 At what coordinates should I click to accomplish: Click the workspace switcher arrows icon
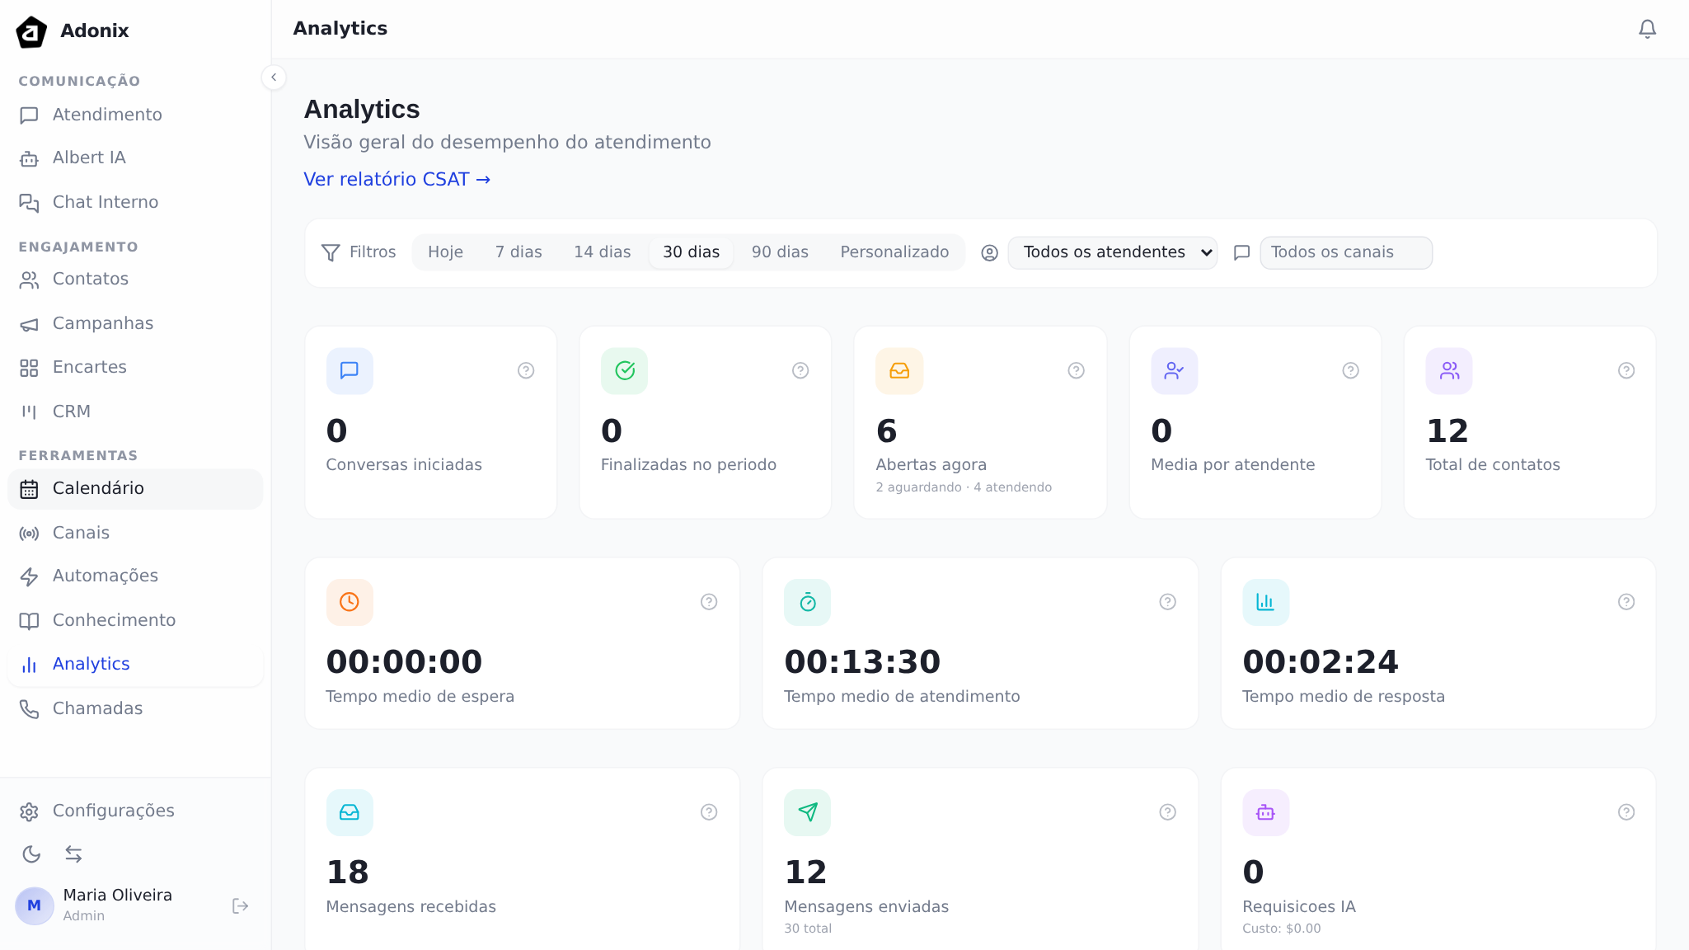[74, 854]
